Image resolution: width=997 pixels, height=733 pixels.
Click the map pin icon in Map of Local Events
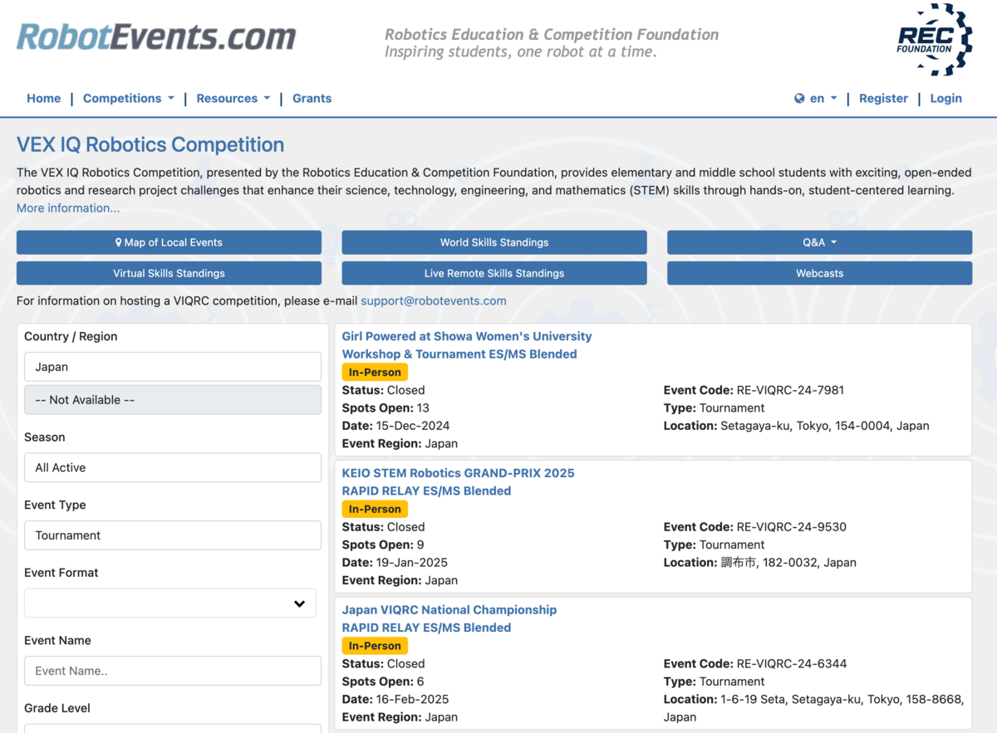tap(119, 242)
